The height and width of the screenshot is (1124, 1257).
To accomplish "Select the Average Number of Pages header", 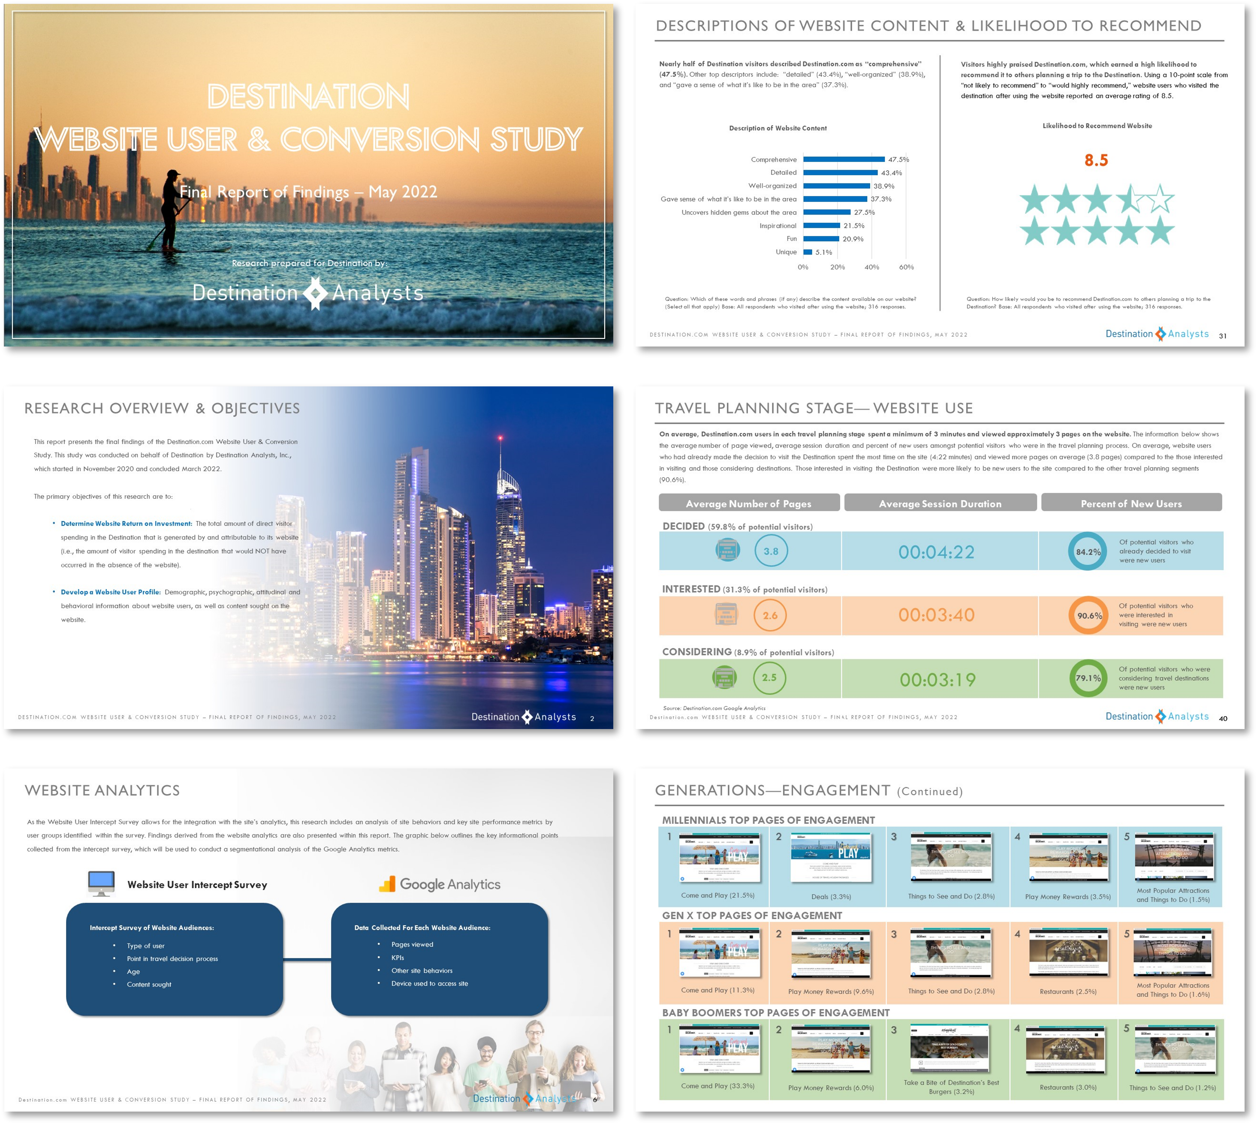I will [x=749, y=503].
